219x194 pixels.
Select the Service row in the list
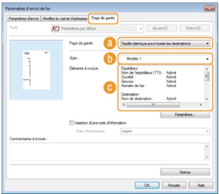click(148, 81)
